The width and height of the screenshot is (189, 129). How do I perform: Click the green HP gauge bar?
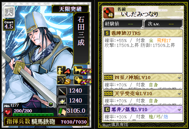(x=33, y=115)
